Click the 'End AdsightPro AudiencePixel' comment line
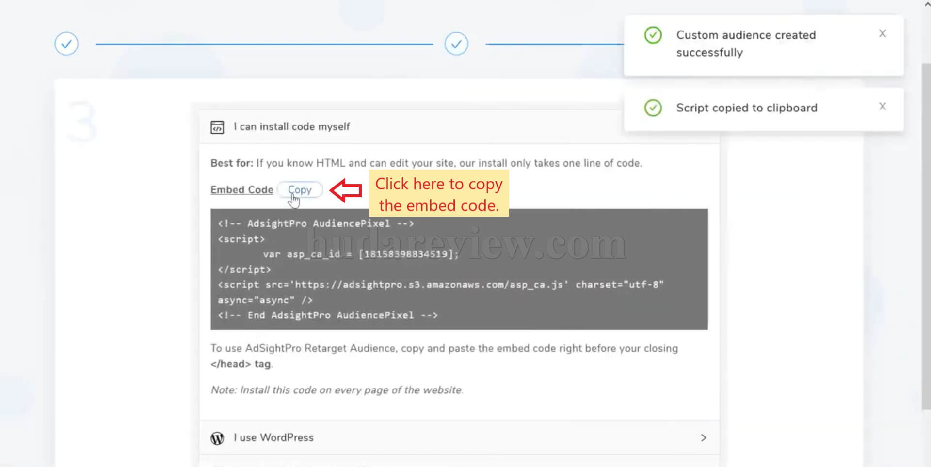 tap(328, 315)
